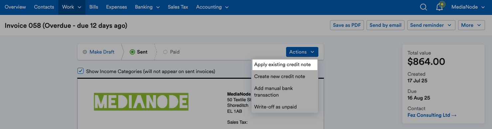Go to Sales Tax
This screenshot has height=129, width=492.
coord(178,7)
